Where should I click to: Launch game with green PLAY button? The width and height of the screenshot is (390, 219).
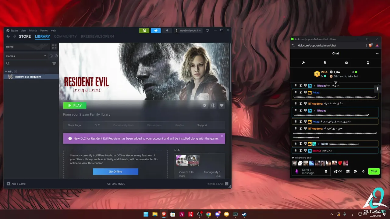click(x=75, y=106)
